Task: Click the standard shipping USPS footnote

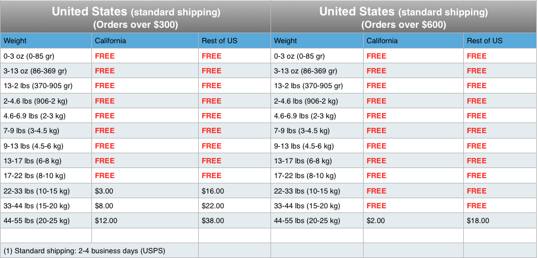Action: click(84, 250)
